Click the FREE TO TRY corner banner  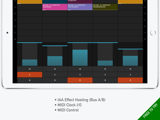151,111
